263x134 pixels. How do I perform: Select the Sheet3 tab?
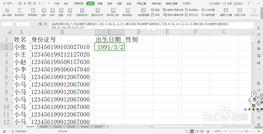coord(71,127)
